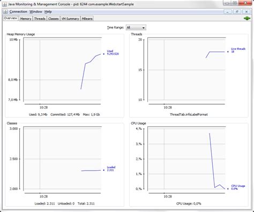This screenshot has width=254, height=212.
Task: Open the Help menu
Action: pyautogui.click(x=48, y=12)
